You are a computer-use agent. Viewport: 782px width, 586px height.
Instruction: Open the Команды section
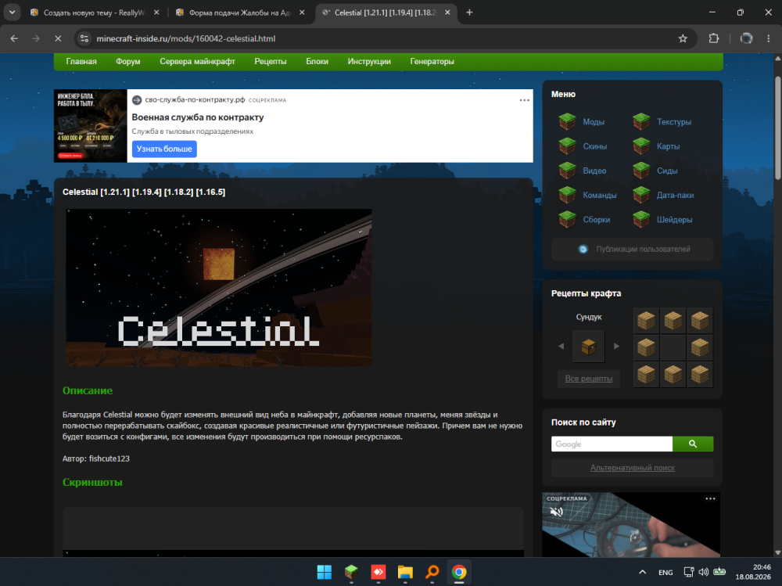pos(587,195)
